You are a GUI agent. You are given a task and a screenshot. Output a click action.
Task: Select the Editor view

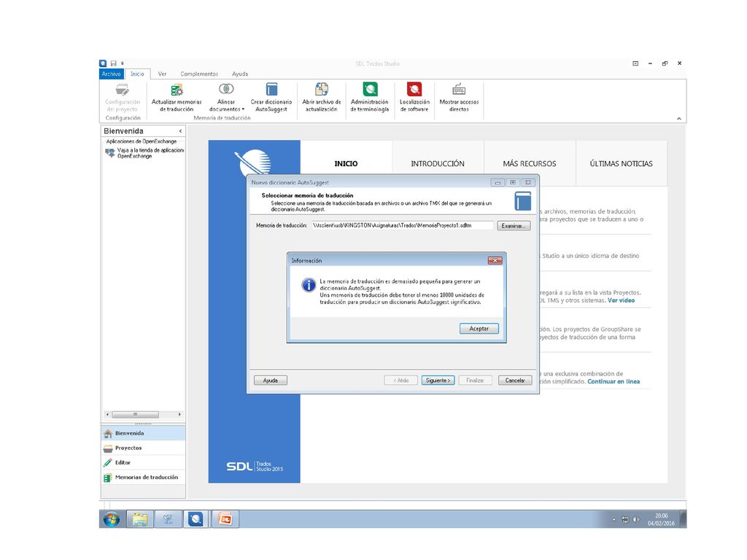point(144,462)
